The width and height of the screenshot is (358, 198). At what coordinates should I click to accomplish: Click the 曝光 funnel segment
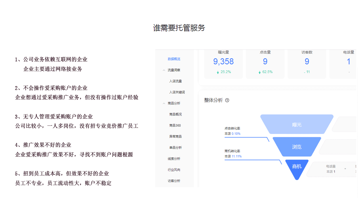pos(297,124)
